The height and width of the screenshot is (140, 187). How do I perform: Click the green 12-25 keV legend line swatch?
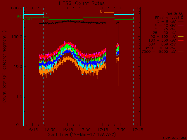coord(181,29)
